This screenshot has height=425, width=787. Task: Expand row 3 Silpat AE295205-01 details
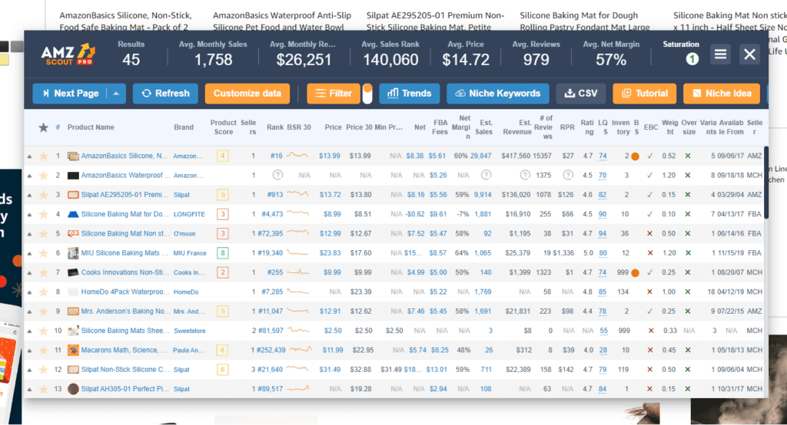29,195
